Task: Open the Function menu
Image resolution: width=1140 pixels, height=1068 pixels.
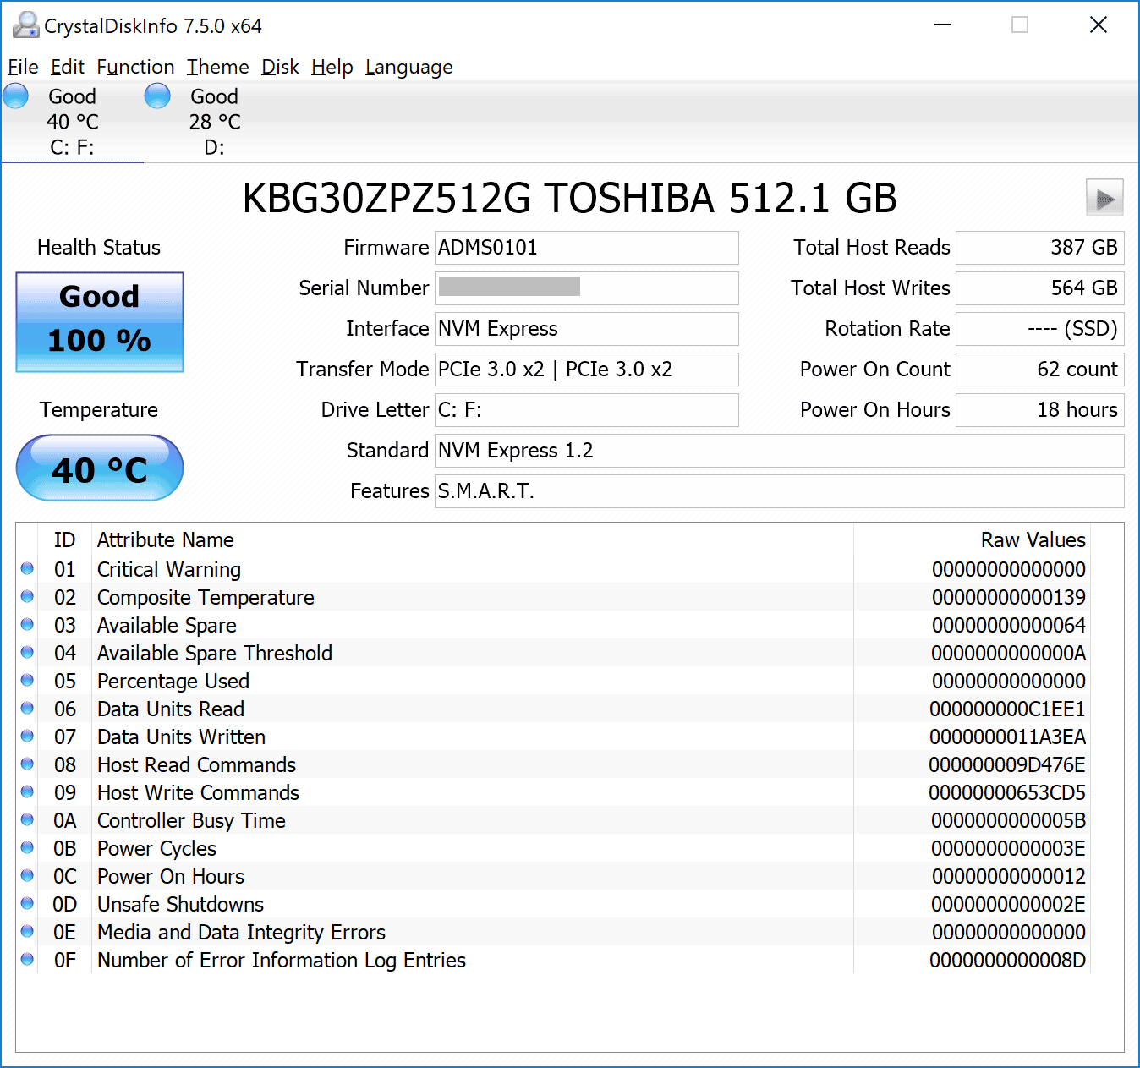Action: tap(135, 67)
